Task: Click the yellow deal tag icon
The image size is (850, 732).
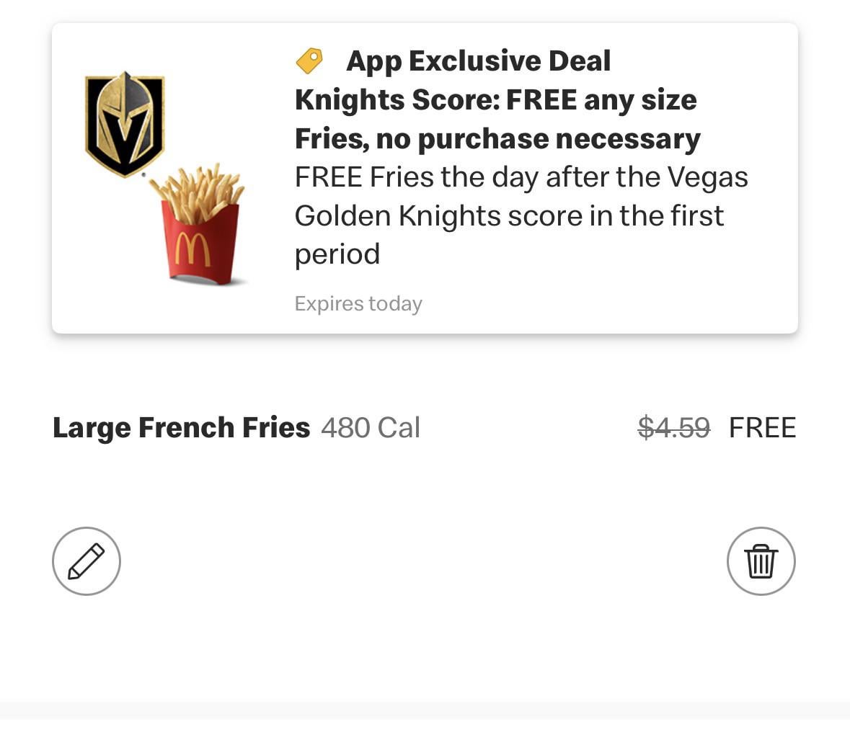Action: coord(309,61)
